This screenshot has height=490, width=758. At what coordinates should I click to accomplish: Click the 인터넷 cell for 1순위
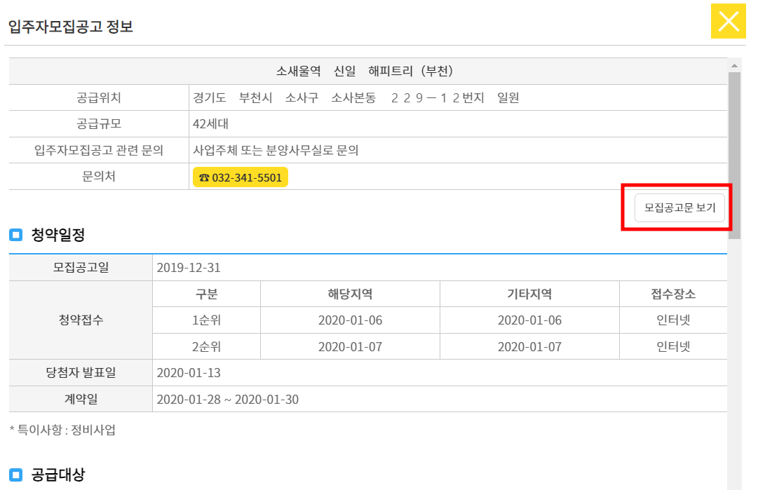pos(674,320)
